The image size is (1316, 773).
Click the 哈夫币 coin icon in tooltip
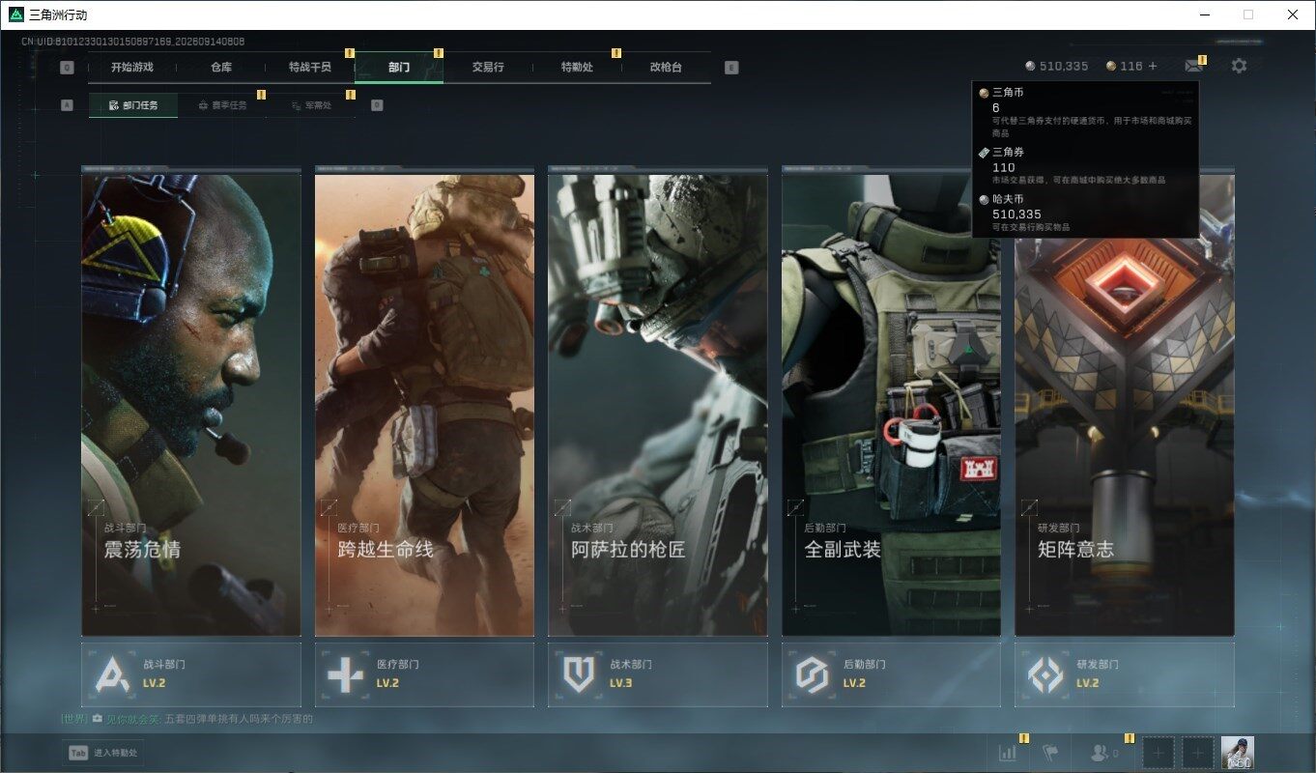[984, 199]
